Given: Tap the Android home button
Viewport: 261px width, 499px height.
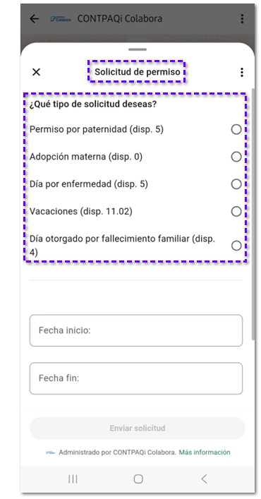Looking at the screenshot, I should pyautogui.click(x=138, y=479).
